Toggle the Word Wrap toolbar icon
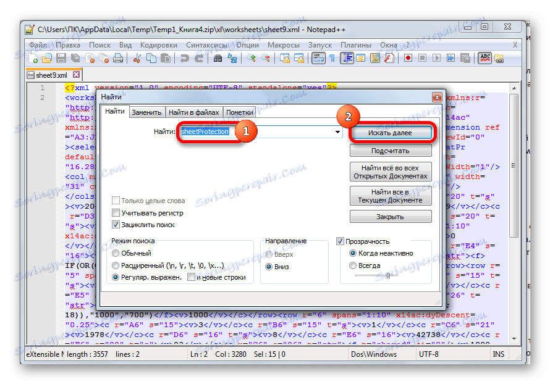Viewport: 550px width, 384px height. click(x=318, y=59)
